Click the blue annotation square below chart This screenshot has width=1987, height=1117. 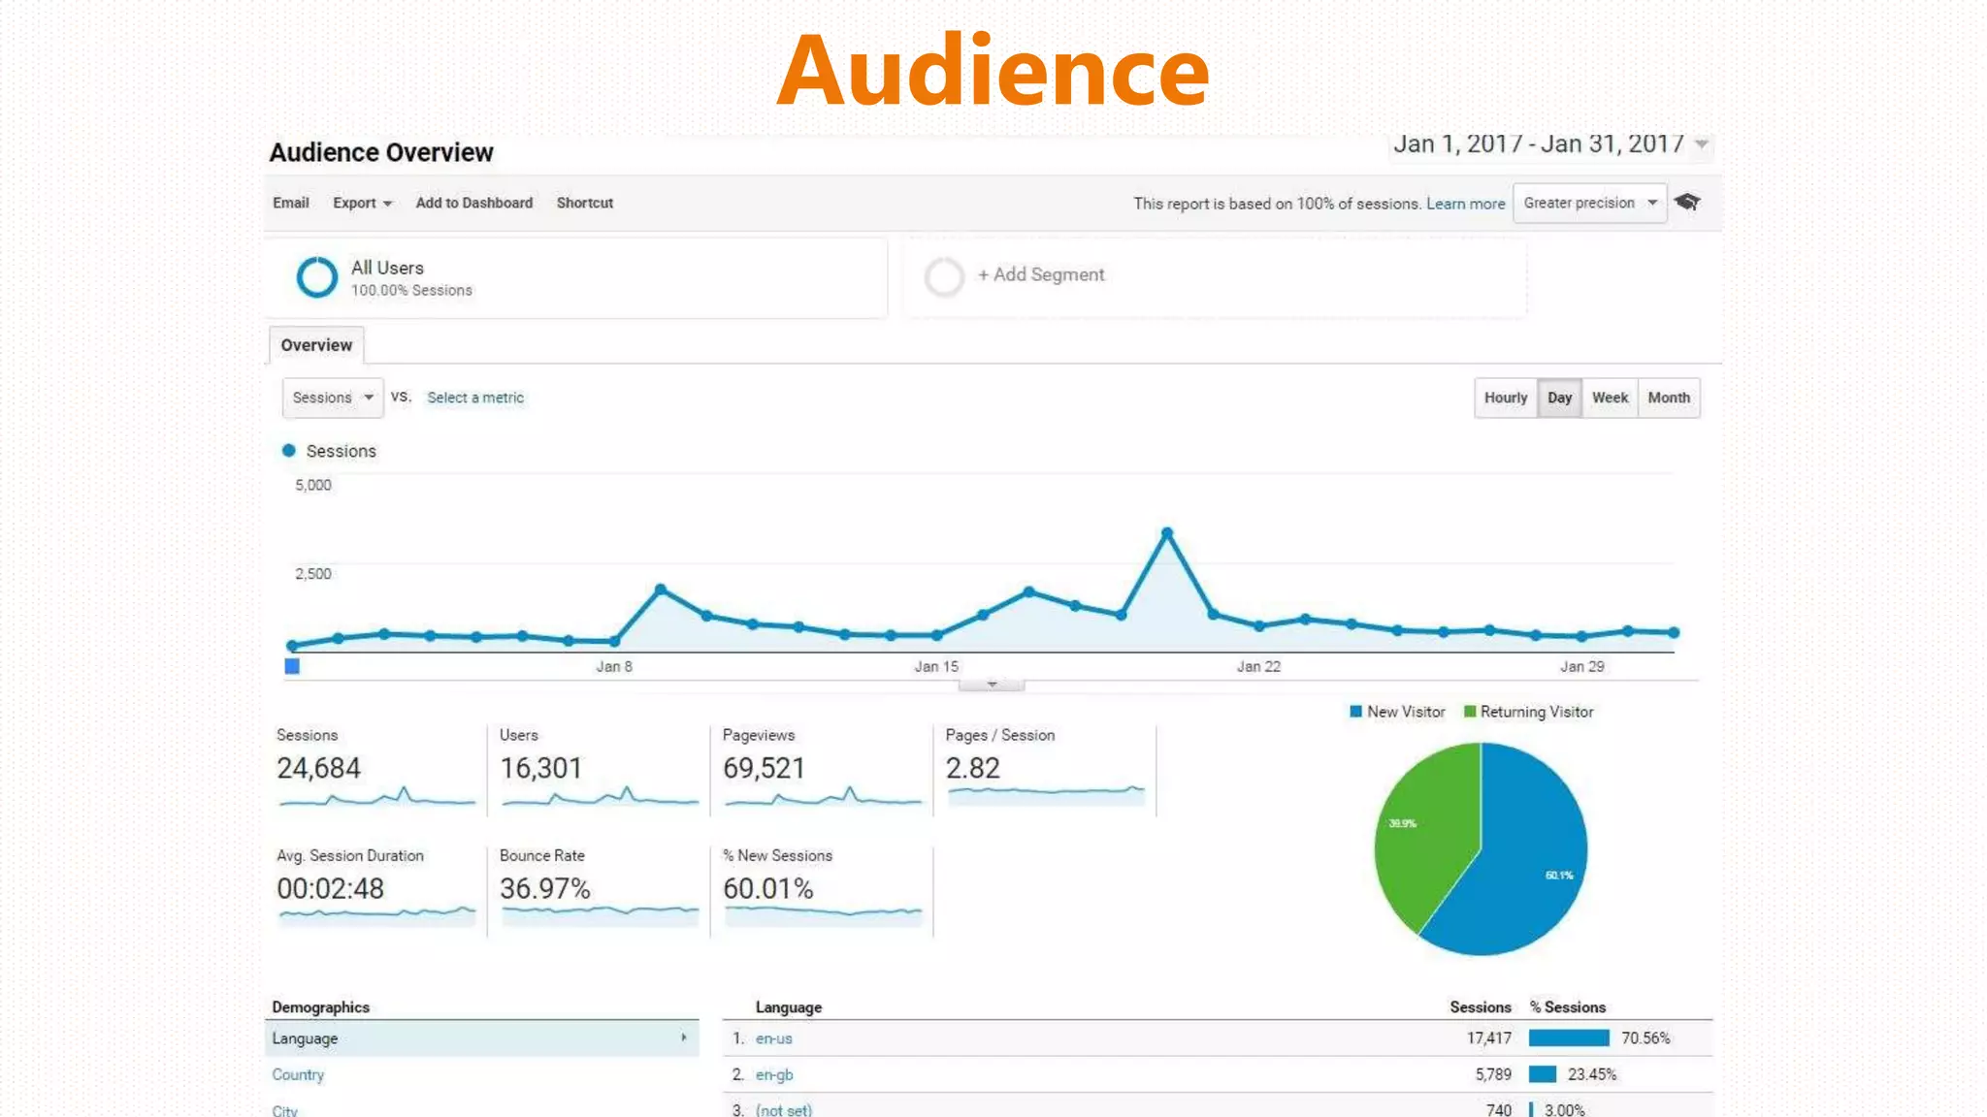click(292, 666)
